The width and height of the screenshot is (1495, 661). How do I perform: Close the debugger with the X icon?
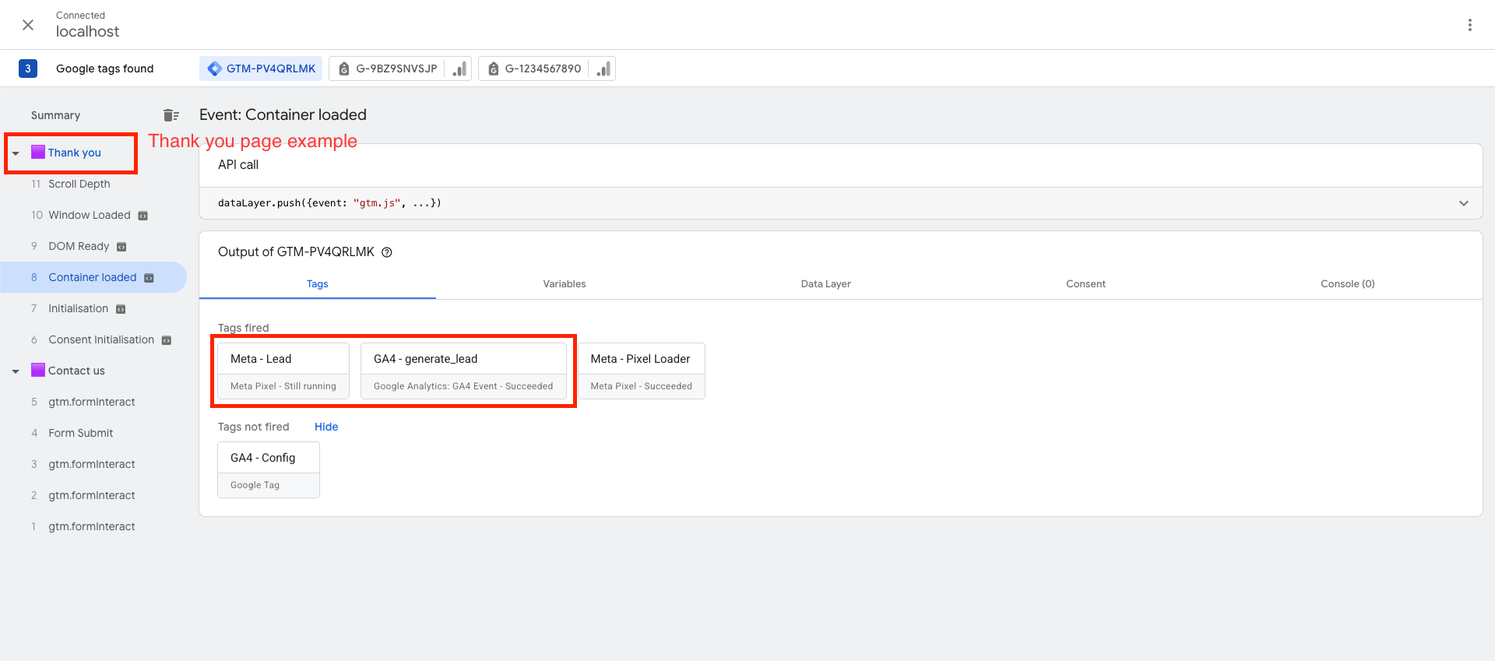tap(28, 25)
